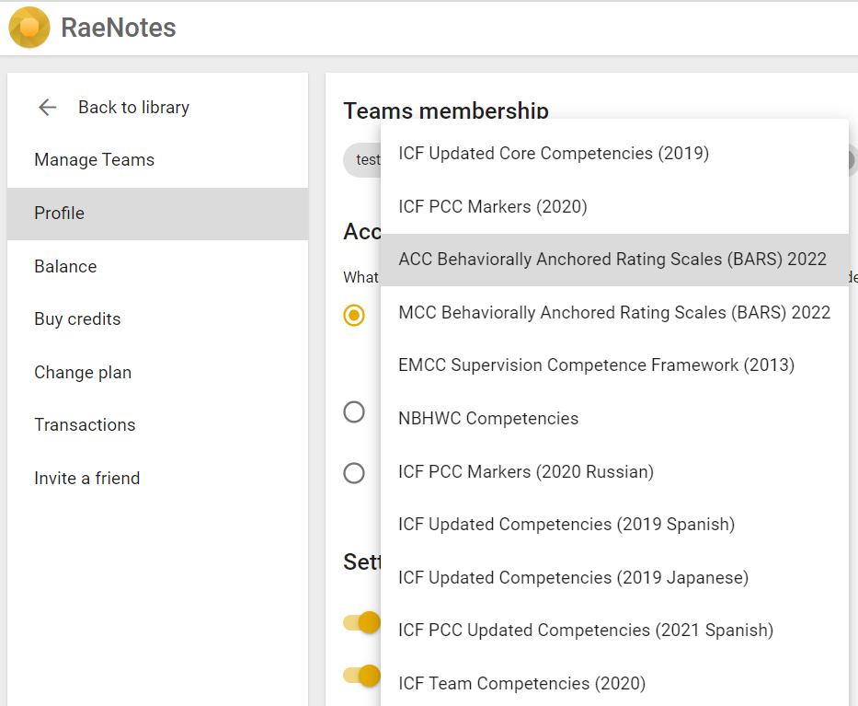Choose ICF PCC Markers (2020 Russian)
Image resolution: width=858 pixels, height=706 pixels.
click(614, 471)
